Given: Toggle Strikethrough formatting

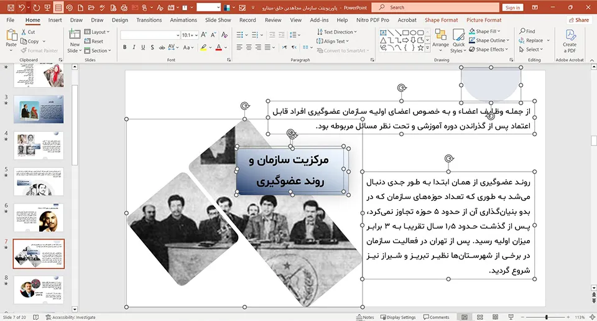Looking at the screenshot, I should pos(162,47).
